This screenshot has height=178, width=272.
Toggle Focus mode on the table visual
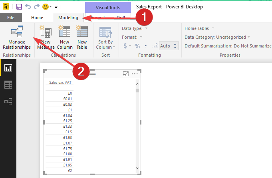click(x=126, y=74)
